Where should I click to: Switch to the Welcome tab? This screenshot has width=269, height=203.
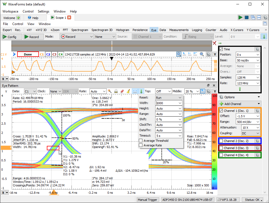9,18
